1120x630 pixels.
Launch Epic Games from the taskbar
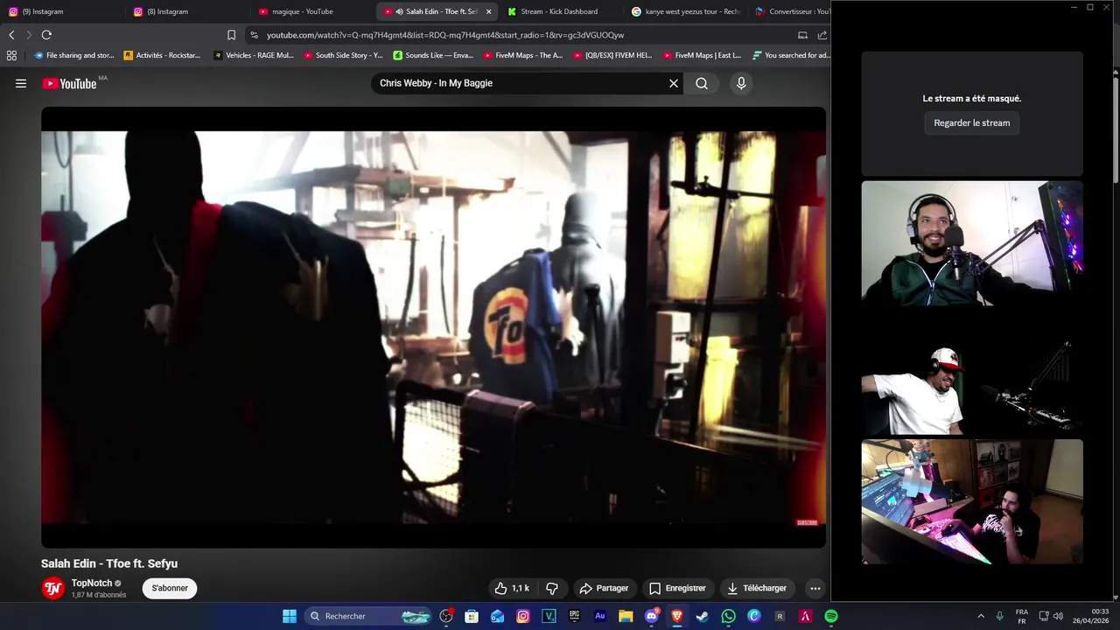point(574,616)
